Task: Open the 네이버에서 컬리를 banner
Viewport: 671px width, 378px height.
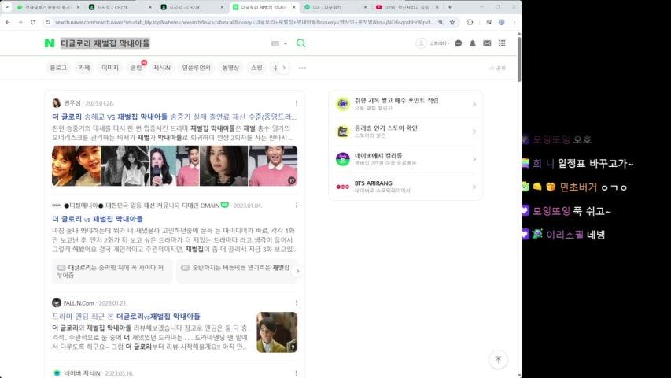Action: [405, 159]
